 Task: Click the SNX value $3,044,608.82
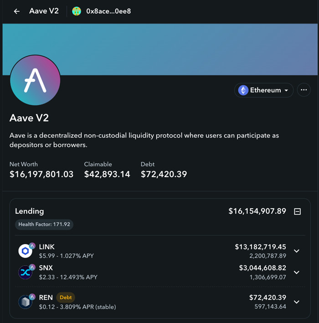262,268
